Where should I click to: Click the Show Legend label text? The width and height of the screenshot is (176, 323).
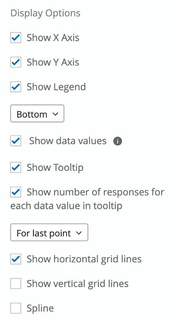56,87
